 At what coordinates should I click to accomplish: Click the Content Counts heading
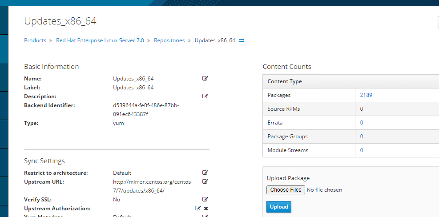pos(287,67)
